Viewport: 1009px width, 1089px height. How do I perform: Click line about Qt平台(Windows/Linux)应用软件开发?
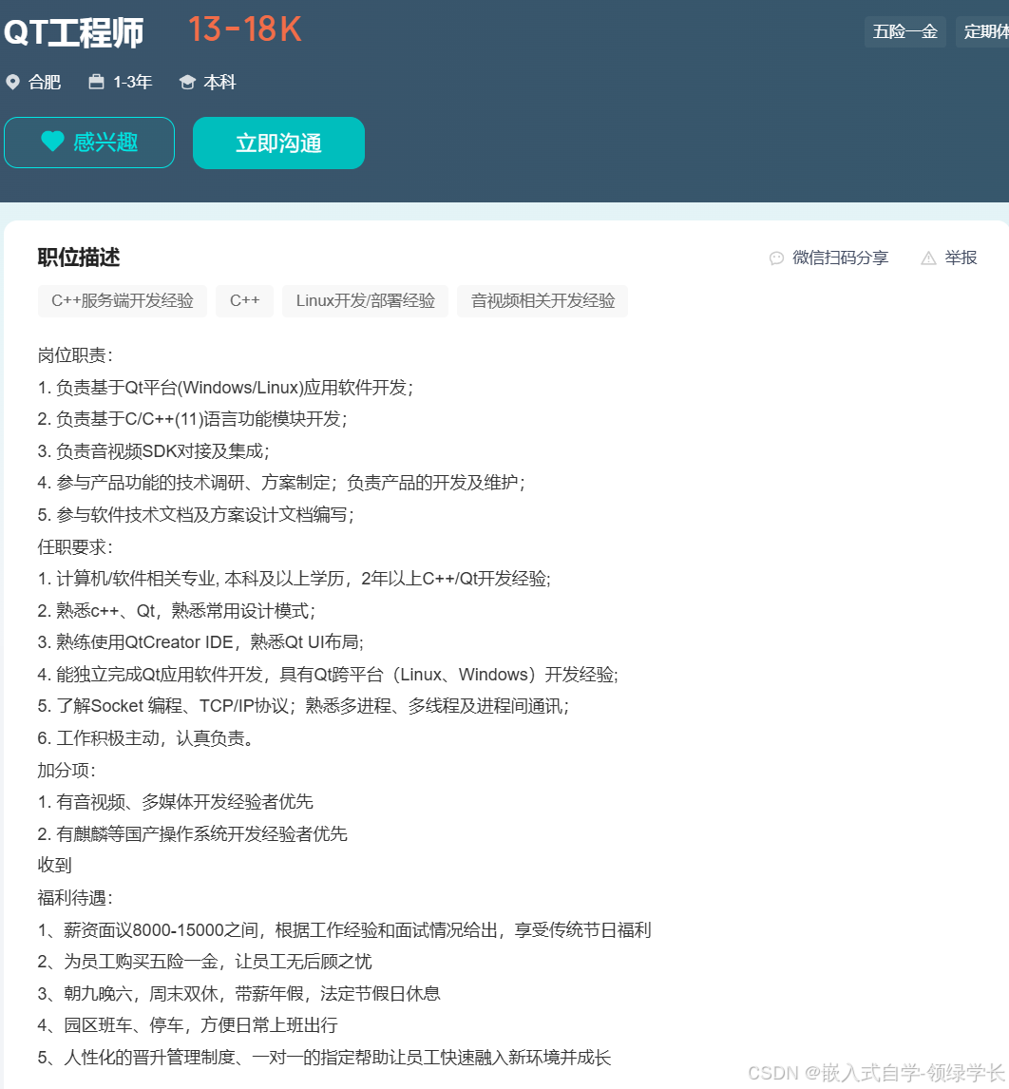click(x=225, y=388)
